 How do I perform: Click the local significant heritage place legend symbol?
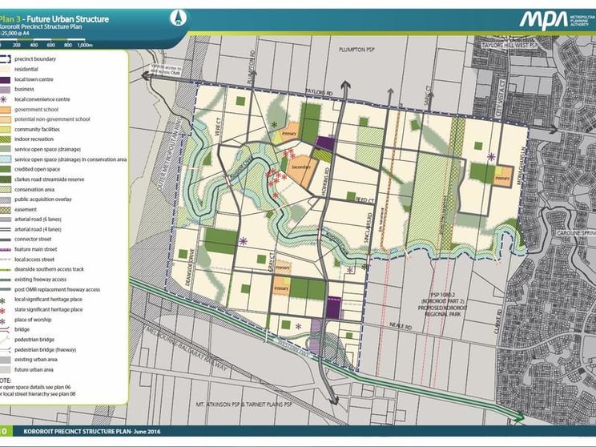coord(3,300)
